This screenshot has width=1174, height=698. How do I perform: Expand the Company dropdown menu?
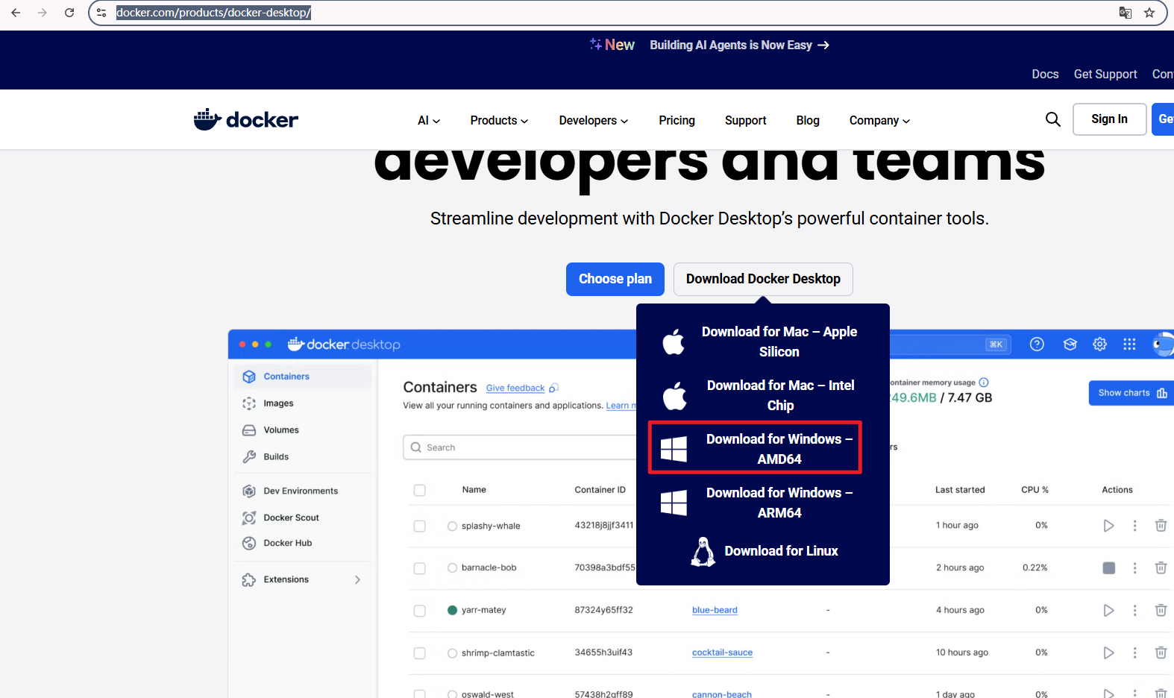(x=879, y=120)
